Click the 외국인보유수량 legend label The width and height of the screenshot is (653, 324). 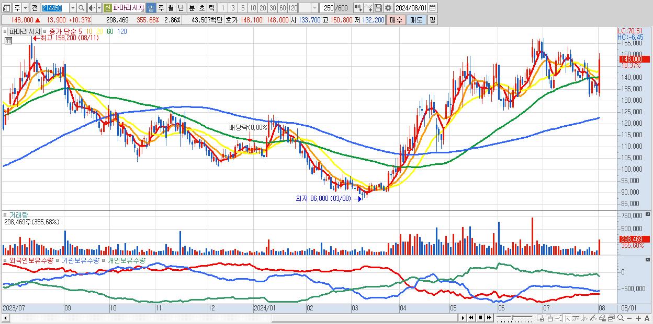(30, 260)
